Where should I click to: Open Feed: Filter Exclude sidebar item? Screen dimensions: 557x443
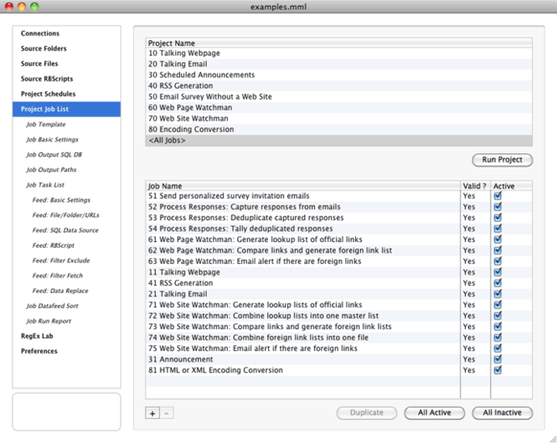[66, 260]
